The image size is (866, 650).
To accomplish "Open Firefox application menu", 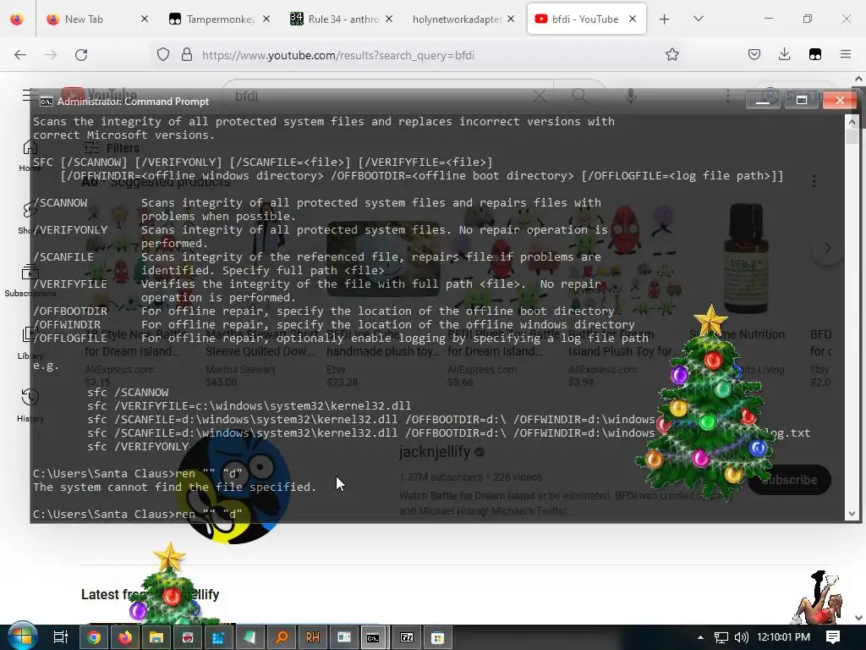I will pos(846,54).
